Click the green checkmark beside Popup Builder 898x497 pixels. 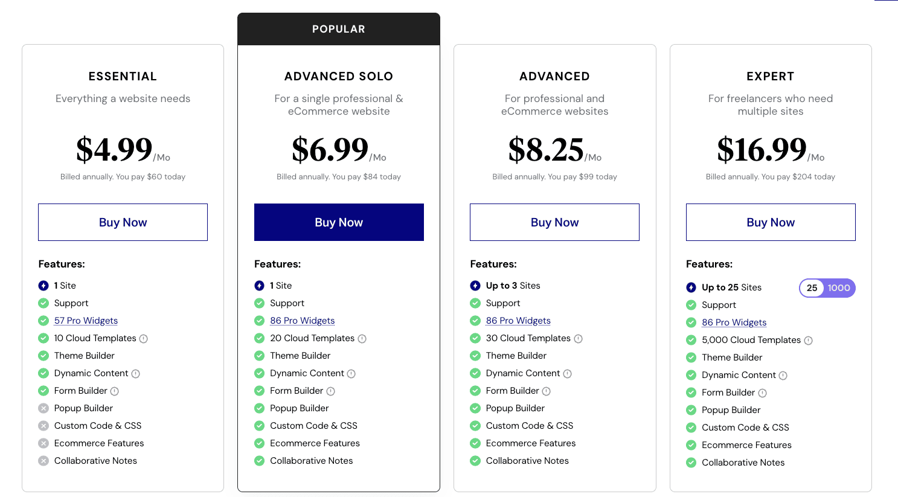259,408
